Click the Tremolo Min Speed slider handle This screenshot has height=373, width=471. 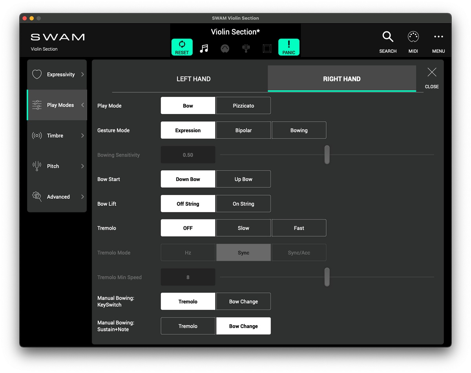click(327, 277)
